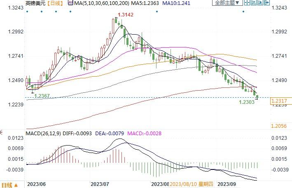Click the right MACD axis 0.0069 label
The image size is (292, 188).
(279, 148)
